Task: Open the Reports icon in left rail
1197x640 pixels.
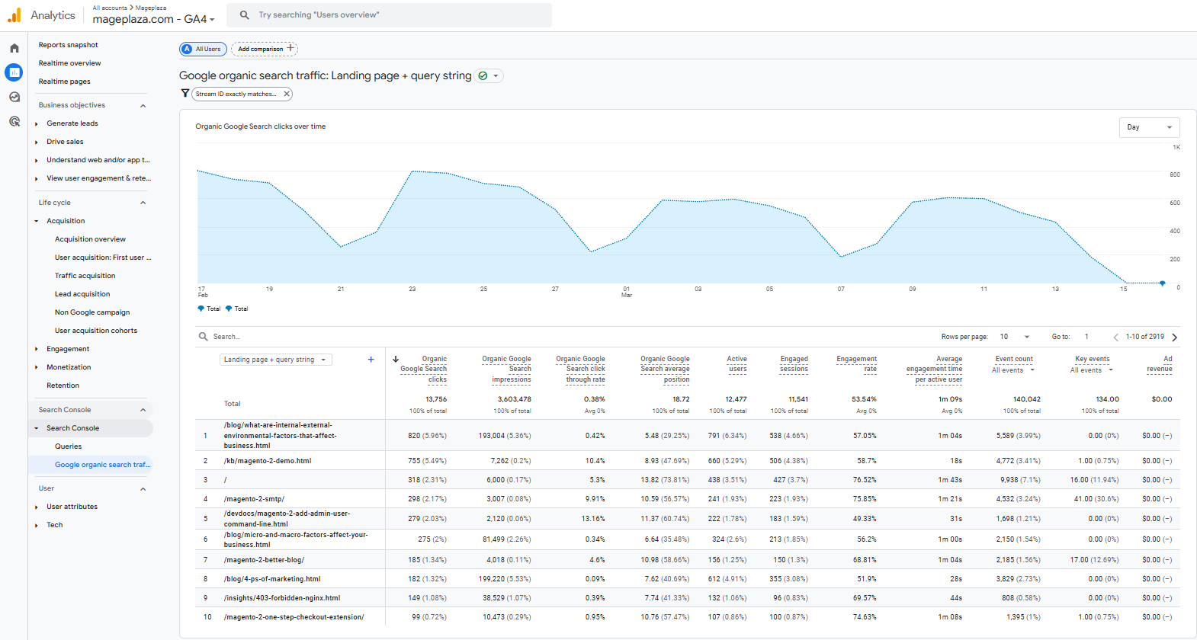Action: pos(14,72)
